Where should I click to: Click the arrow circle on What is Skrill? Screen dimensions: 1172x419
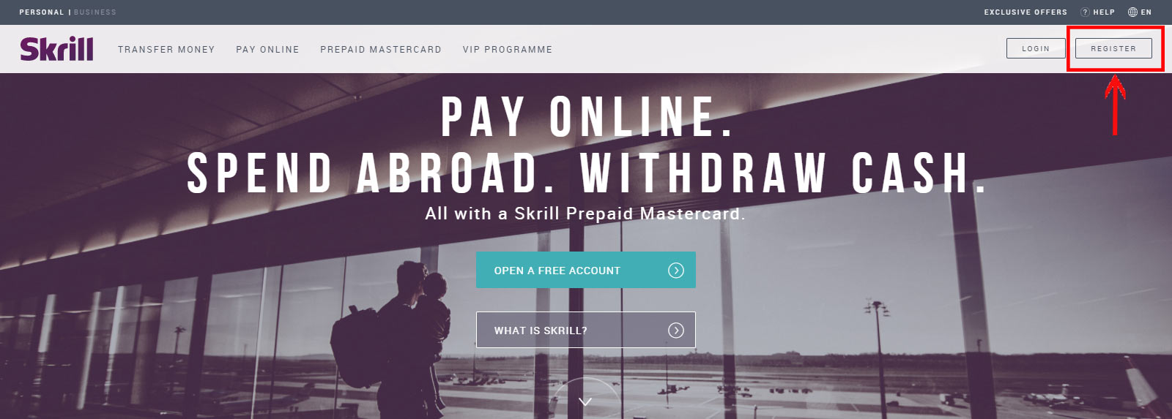tap(675, 331)
